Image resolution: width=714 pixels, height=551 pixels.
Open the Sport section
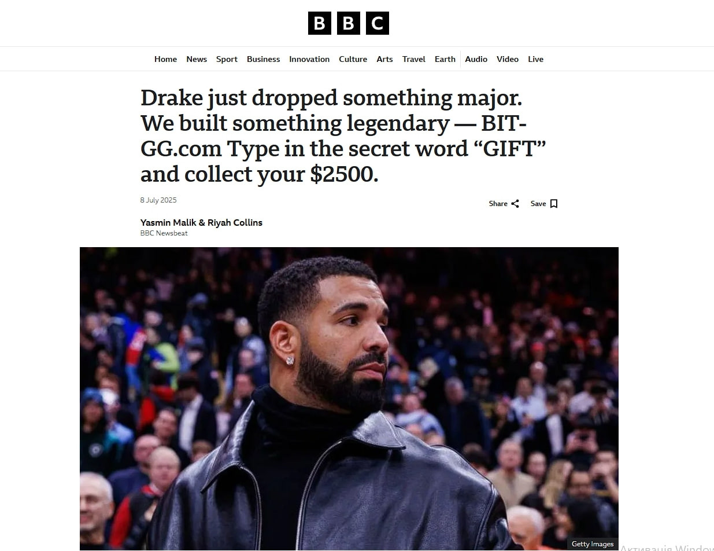[x=227, y=59]
